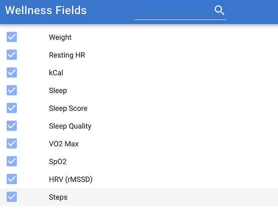Select the Sleep Quality label
The image size is (278, 212).
click(x=70, y=126)
